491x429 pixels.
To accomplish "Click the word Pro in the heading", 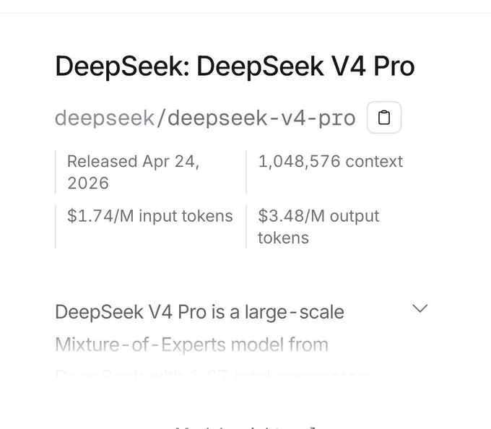I will (x=394, y=66).
